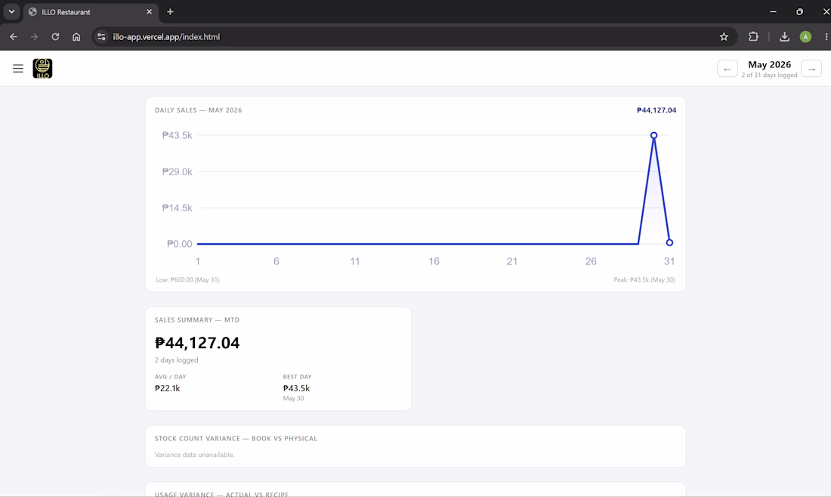831x497 pixels.
Task: Click the Daily Sales — May 2026 heading
Action: pyautogui.click(x=198, y=110)
